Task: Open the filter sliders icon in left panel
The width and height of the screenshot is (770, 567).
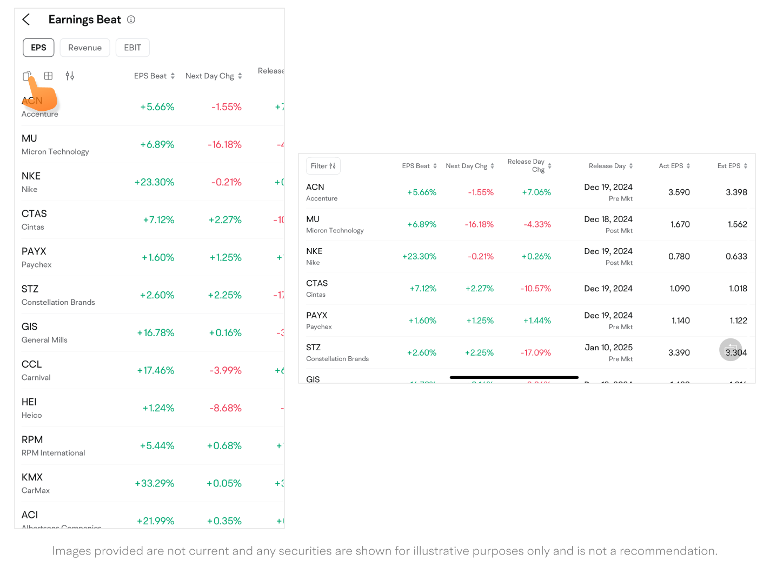Action: pyautogui.click(x=70, y=76)
